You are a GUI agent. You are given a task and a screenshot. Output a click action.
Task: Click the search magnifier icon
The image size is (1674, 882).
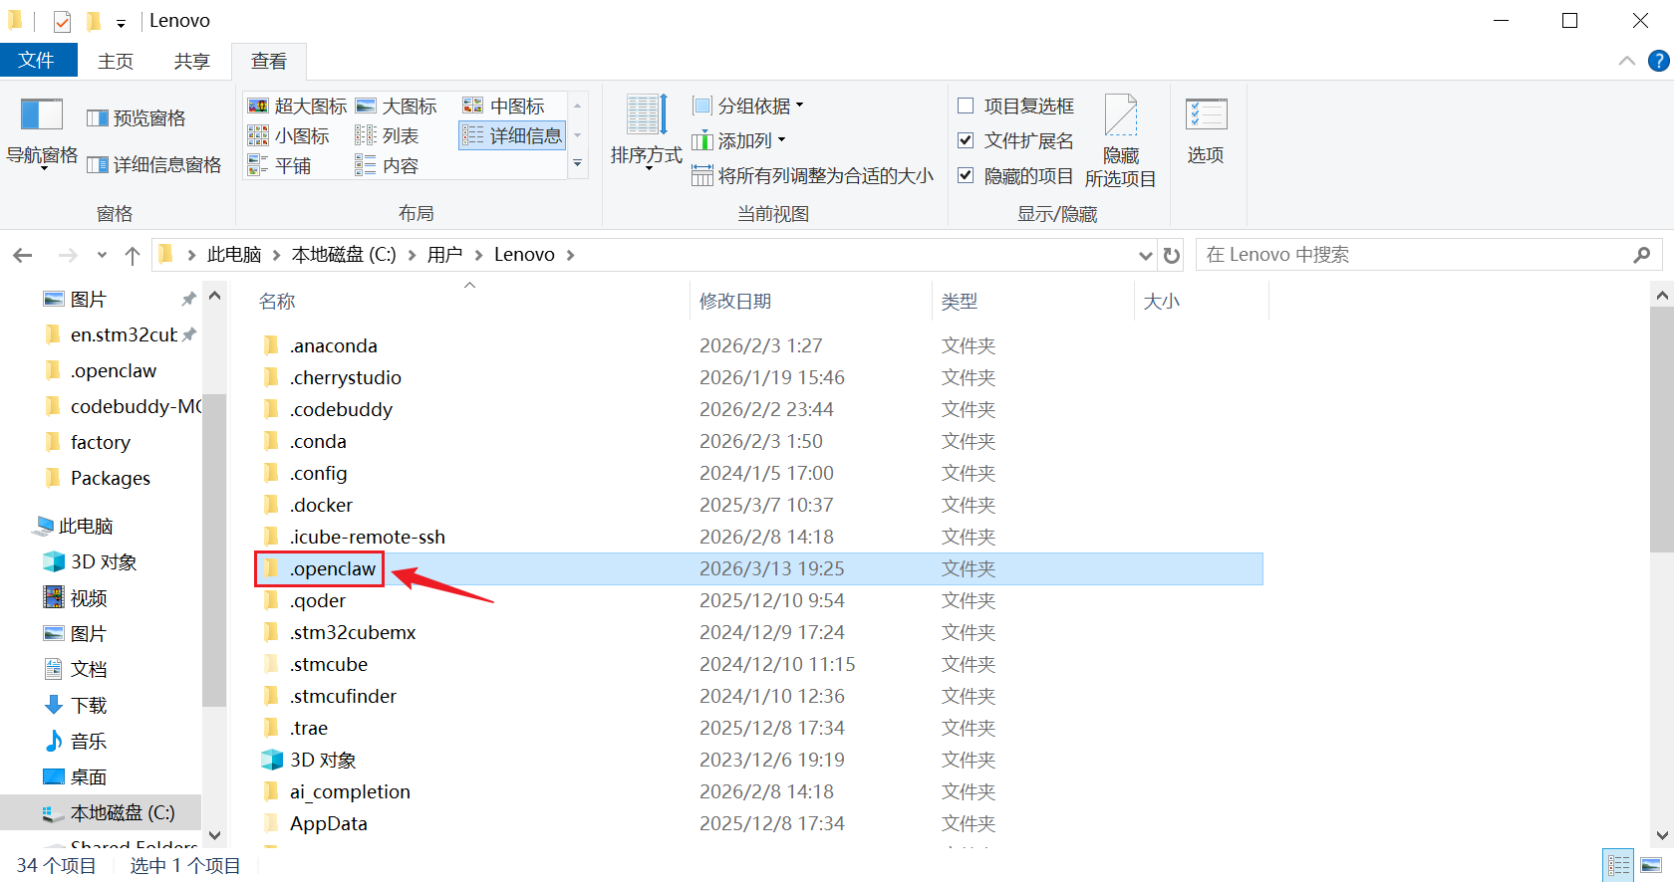(x=1642, y=255)
